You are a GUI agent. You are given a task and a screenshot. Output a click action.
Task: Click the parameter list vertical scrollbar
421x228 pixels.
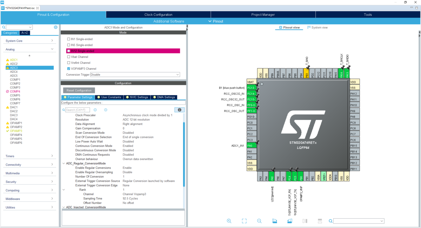(x=184, y=154)
